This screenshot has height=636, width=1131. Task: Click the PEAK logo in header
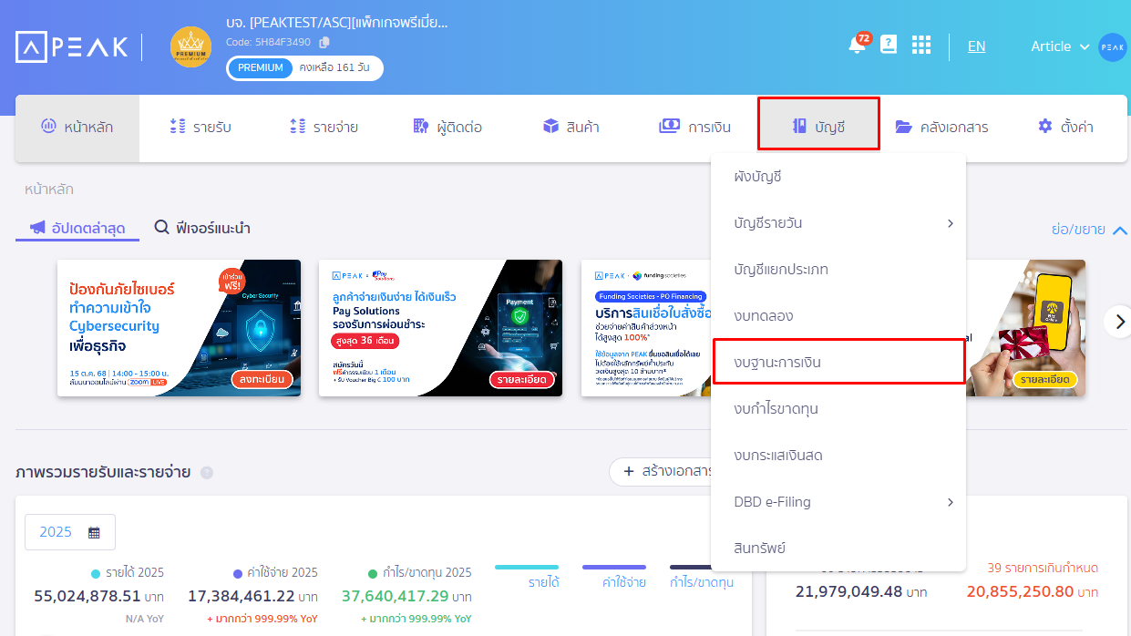coord(71,47)
